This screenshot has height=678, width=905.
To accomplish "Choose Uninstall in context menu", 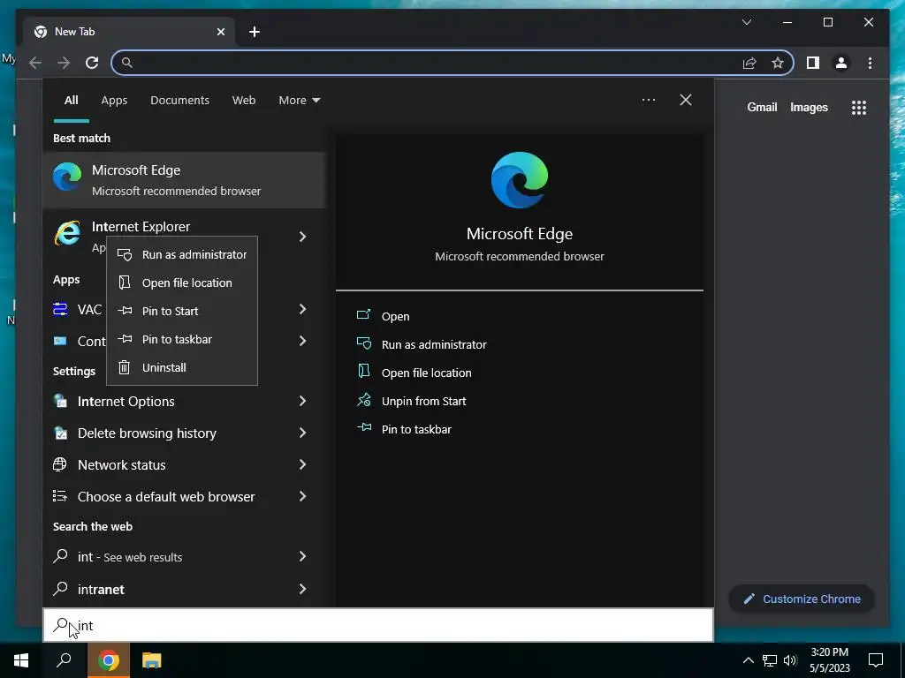I will click(x=182, y=367).
